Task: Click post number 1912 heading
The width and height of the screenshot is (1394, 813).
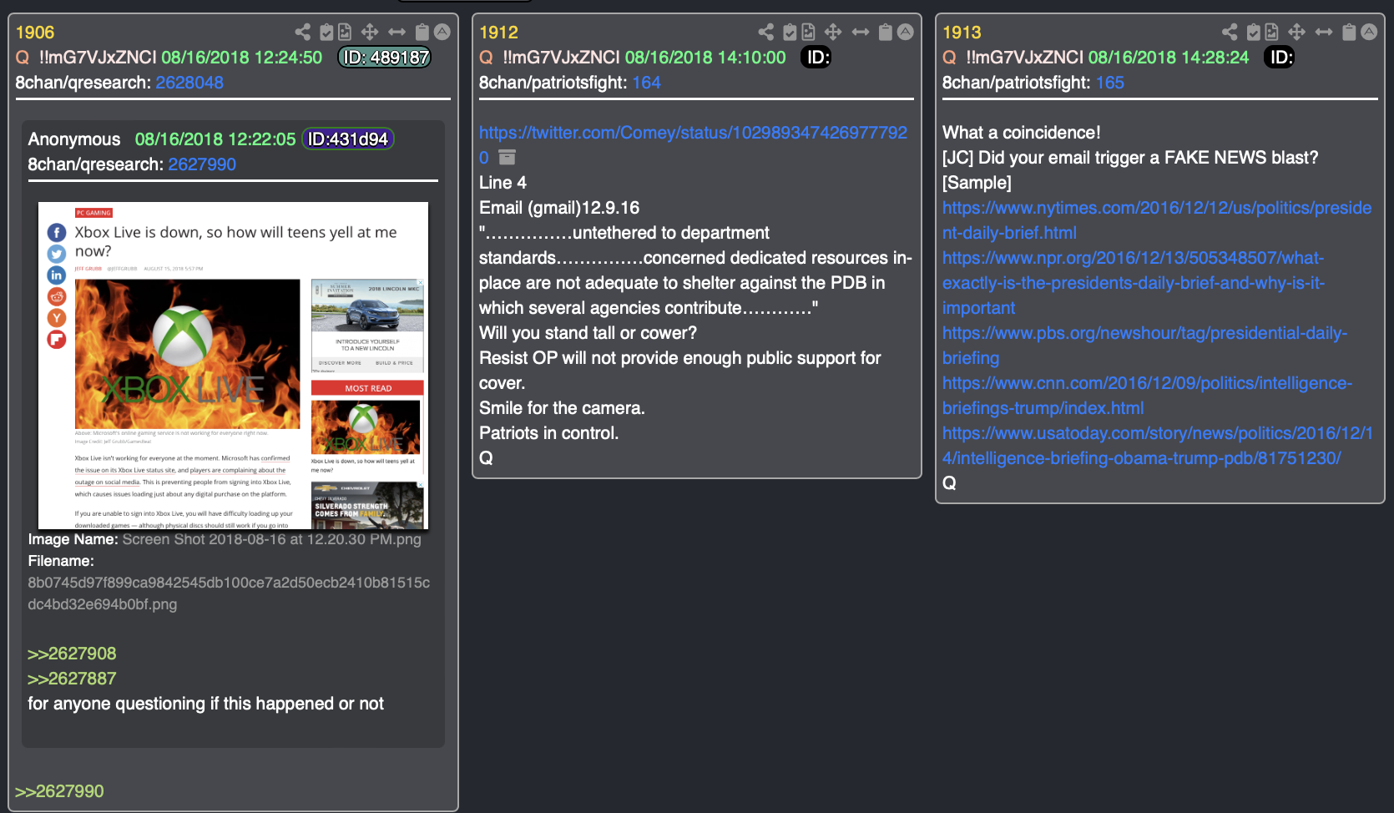Action: pos(498,33)
